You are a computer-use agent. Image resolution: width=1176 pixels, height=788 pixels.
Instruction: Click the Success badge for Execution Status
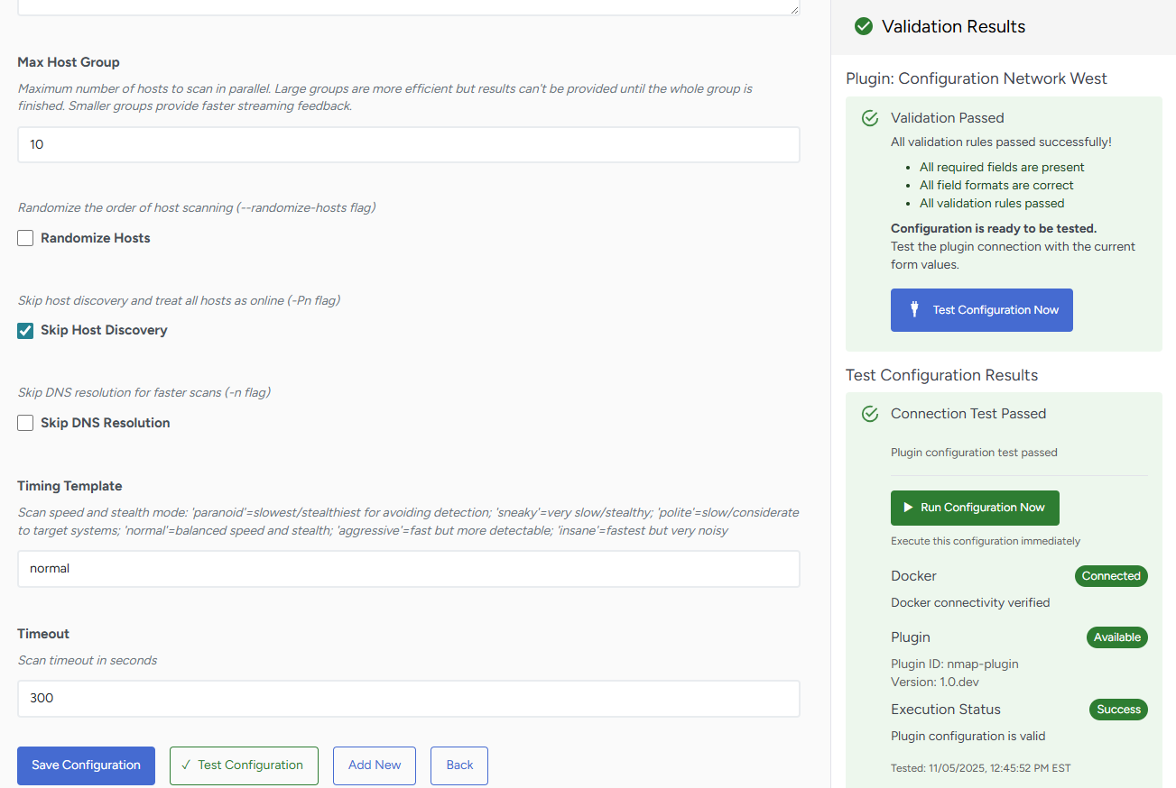pos(1118,710)
